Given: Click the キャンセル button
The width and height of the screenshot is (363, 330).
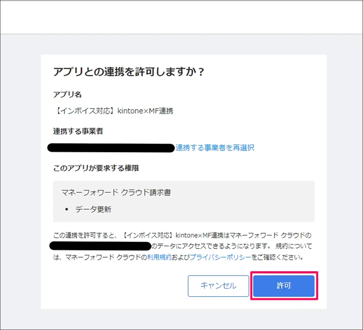Looking at the screenshot, I should [218, 286].
